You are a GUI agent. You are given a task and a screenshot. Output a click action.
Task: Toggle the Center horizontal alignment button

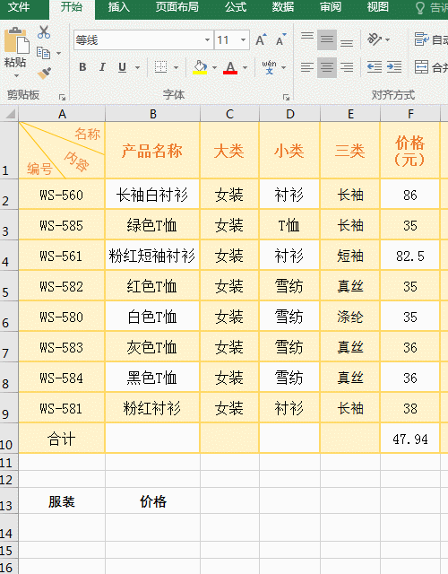click(x=327, y=67)
